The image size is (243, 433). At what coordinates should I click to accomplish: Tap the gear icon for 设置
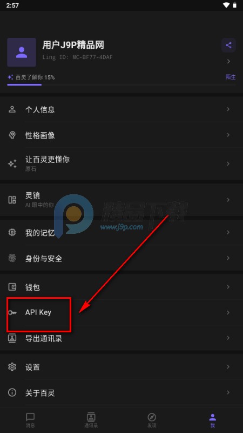tap(12, 367)
